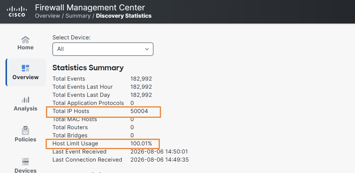The width and height of the screenshot is (355, 173).
Task: Go to Summary in the breadcrumb
Action: pos(78,16)
